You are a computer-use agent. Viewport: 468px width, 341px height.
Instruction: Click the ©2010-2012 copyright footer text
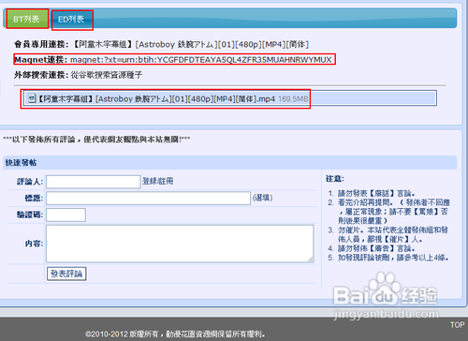click(175, 334)
